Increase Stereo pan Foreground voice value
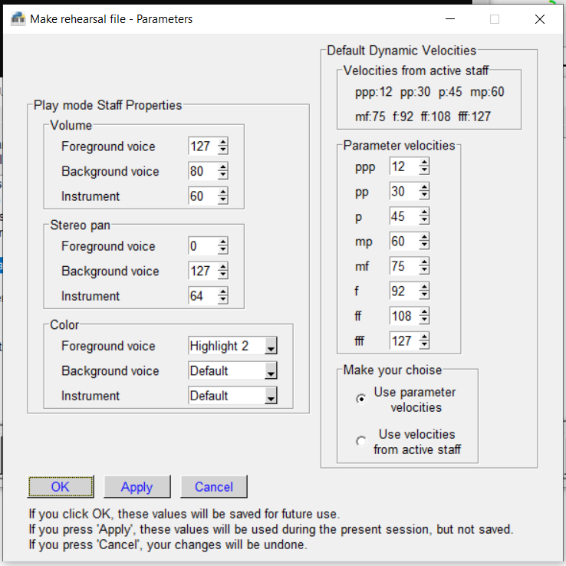The width and height of the screenshot is (566, 566). click(223, 242)
